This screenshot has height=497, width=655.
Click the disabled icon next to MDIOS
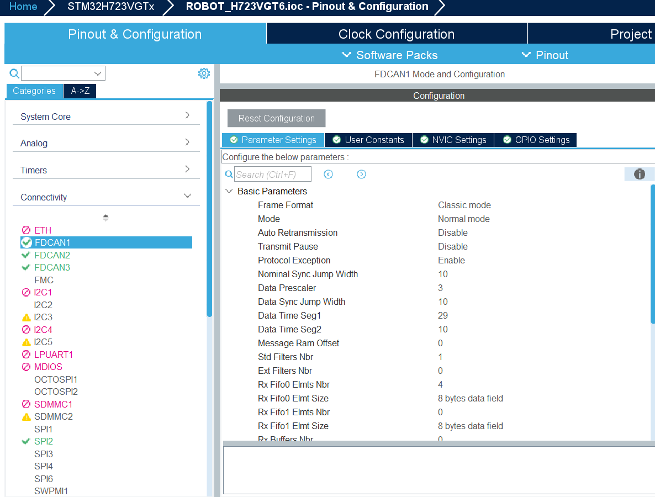coord(26,367)
